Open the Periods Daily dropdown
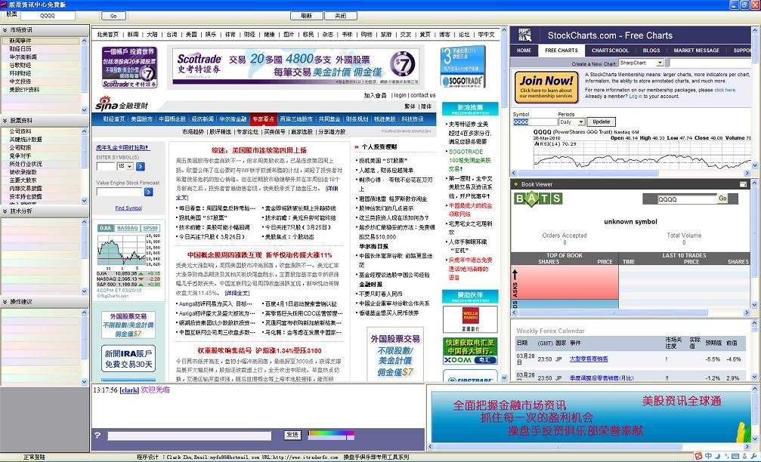The height and width of the screenshot is (462, 761). pos(580,122)
